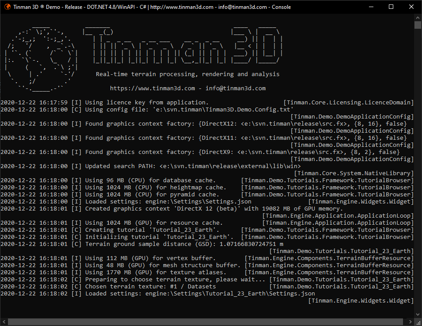This screenshot has height=326, width=422.
Task: Click the 'Tinman3D.Demo.Config.txt' config file path
Action: point(223,110)
